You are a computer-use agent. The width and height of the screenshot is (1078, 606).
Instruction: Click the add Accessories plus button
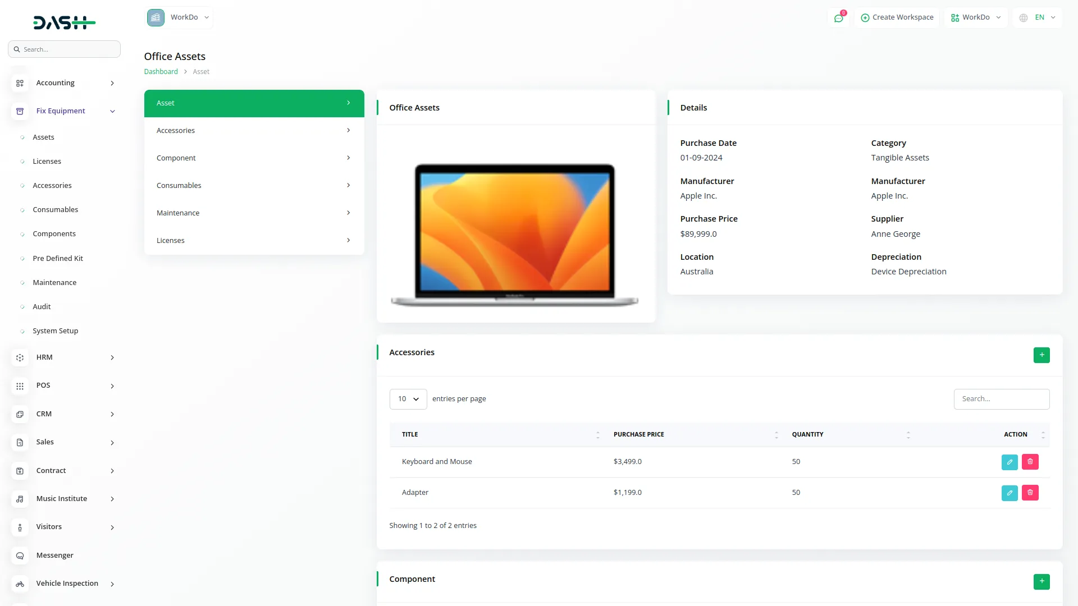click(x=1042, y=355)
